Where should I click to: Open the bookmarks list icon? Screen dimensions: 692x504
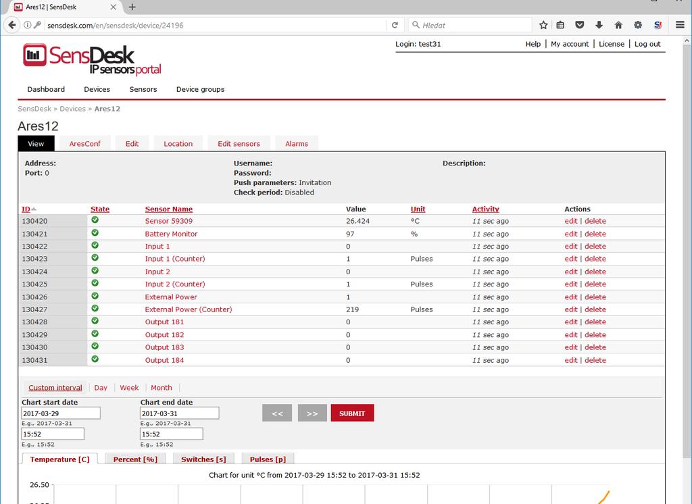point(560,25)
